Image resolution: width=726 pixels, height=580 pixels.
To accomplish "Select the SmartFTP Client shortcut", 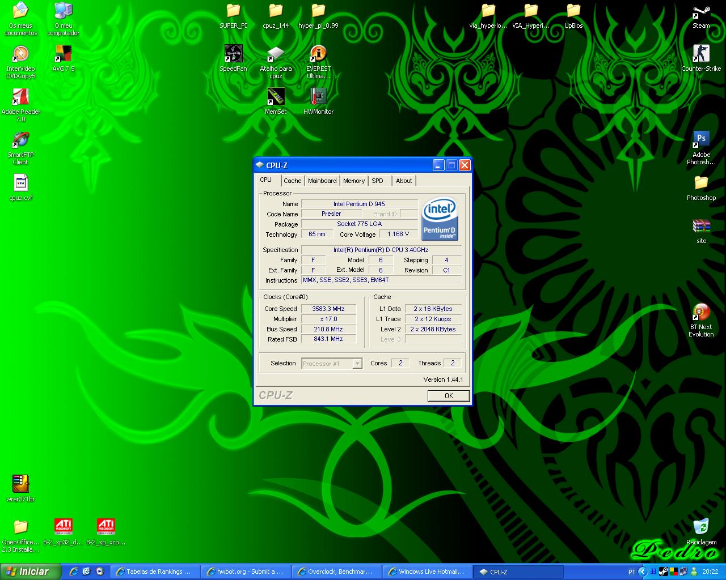I will tap(20, 148).
